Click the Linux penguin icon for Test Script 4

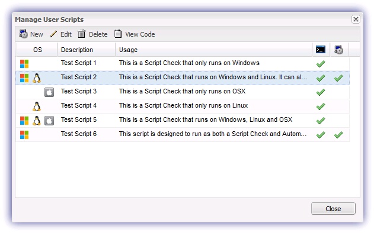(x=37, y=106)
